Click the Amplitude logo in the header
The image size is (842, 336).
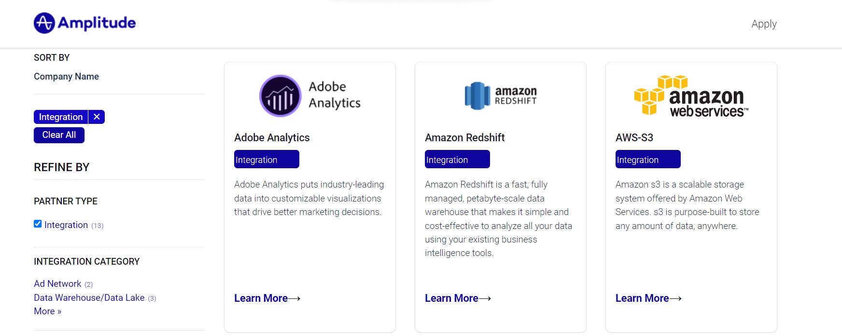coord(84,23)
